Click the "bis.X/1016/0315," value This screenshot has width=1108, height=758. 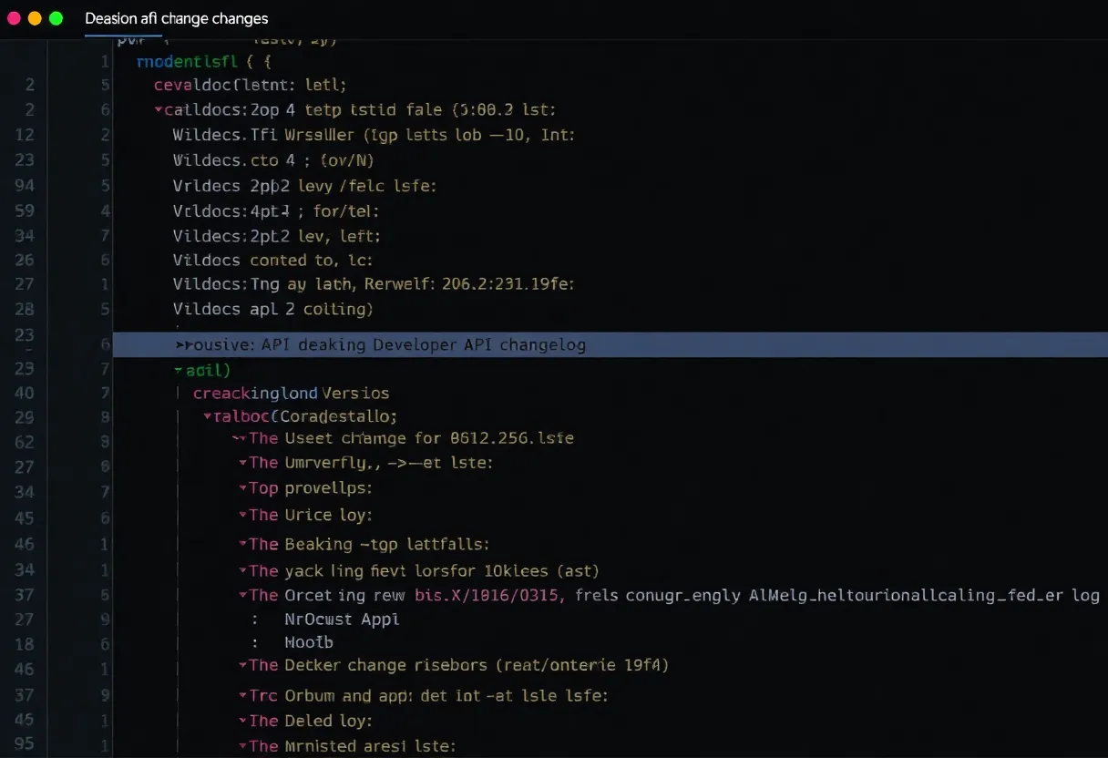tap(491, 596)
